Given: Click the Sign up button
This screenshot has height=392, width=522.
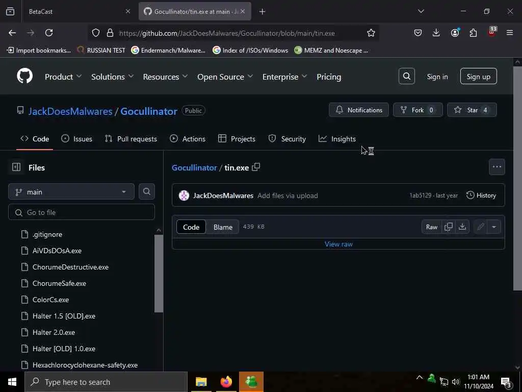Looking at the screenshot, I should tap(478, 77).
